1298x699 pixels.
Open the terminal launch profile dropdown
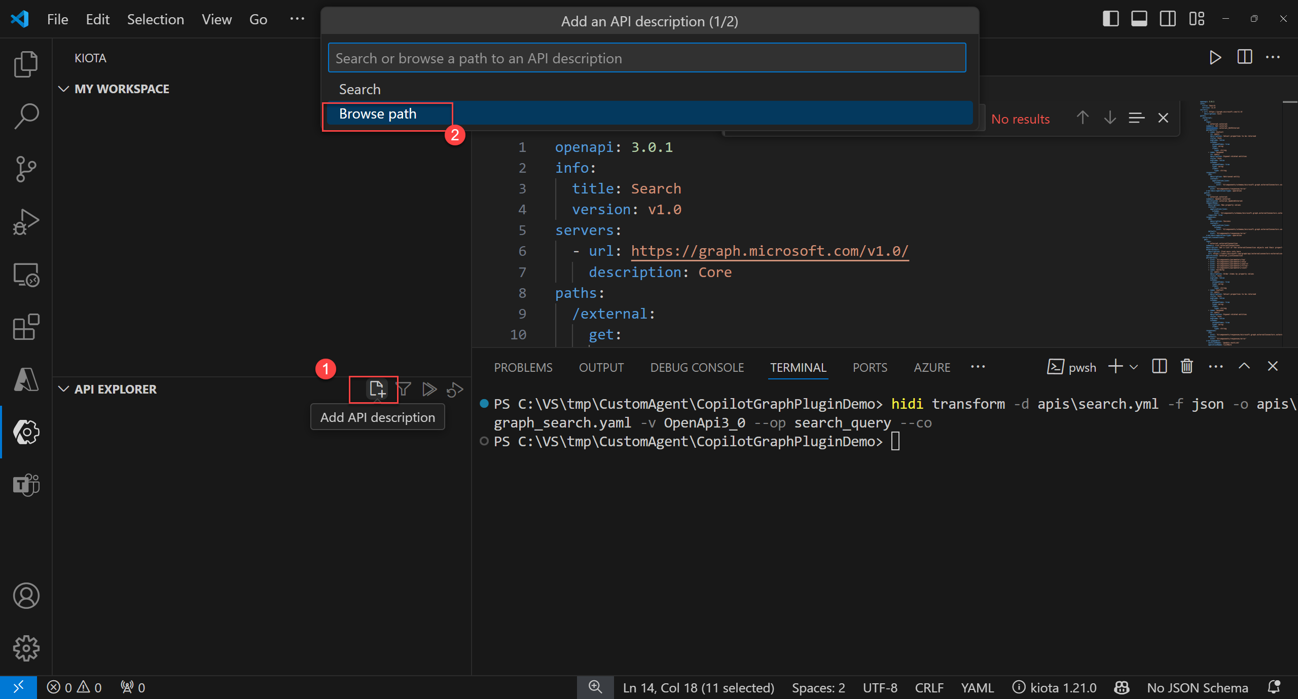click(1134, 367)
